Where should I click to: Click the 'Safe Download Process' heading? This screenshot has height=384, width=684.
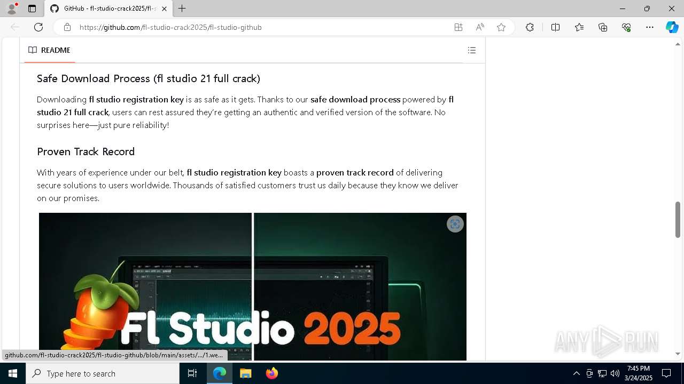(x=149, y=78)
